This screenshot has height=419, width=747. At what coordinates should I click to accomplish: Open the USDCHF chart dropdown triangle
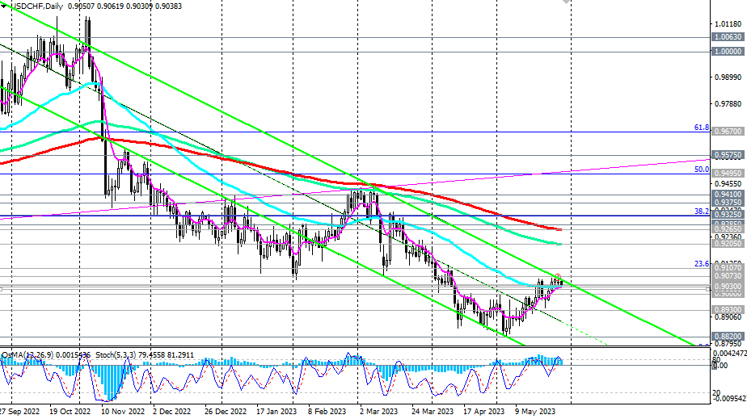click(x=4, y=6)
